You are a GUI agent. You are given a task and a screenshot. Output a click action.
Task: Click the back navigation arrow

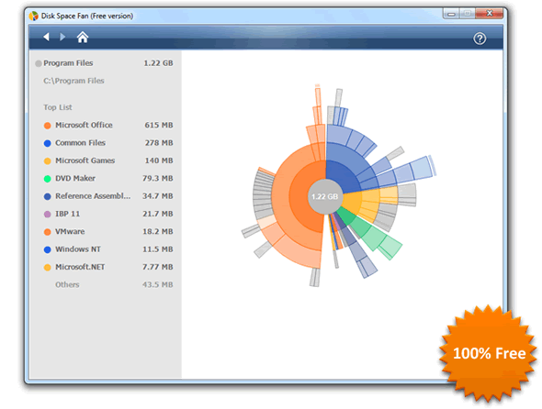coord(46,37)
